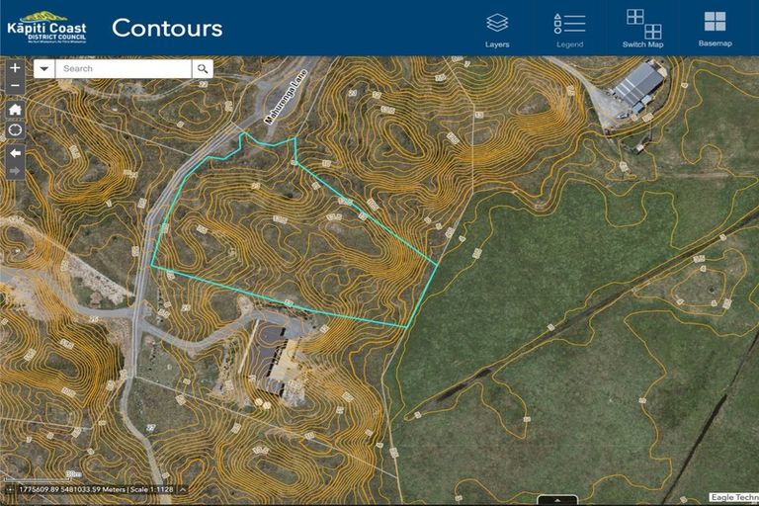Expand the search source dropdown arrow

[44, 69]
